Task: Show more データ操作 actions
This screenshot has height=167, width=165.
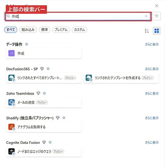Action: click(152, 44)
